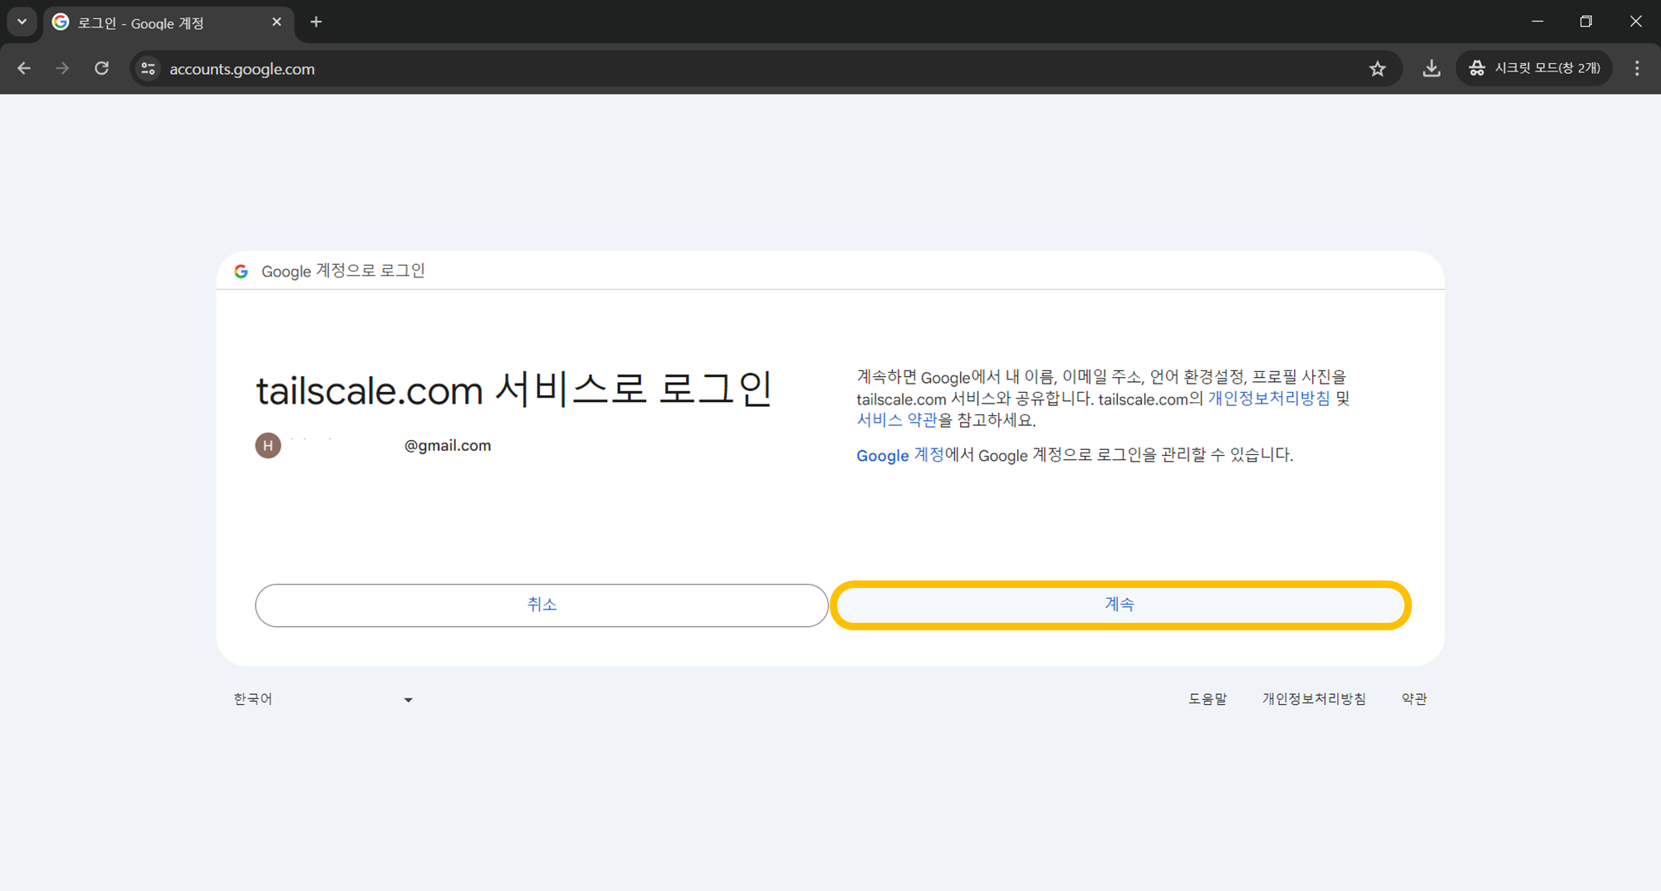Viewport: 1661px width, 891px height.
Task: Open the Google 계정 link
Action: (x=900, y=455)
